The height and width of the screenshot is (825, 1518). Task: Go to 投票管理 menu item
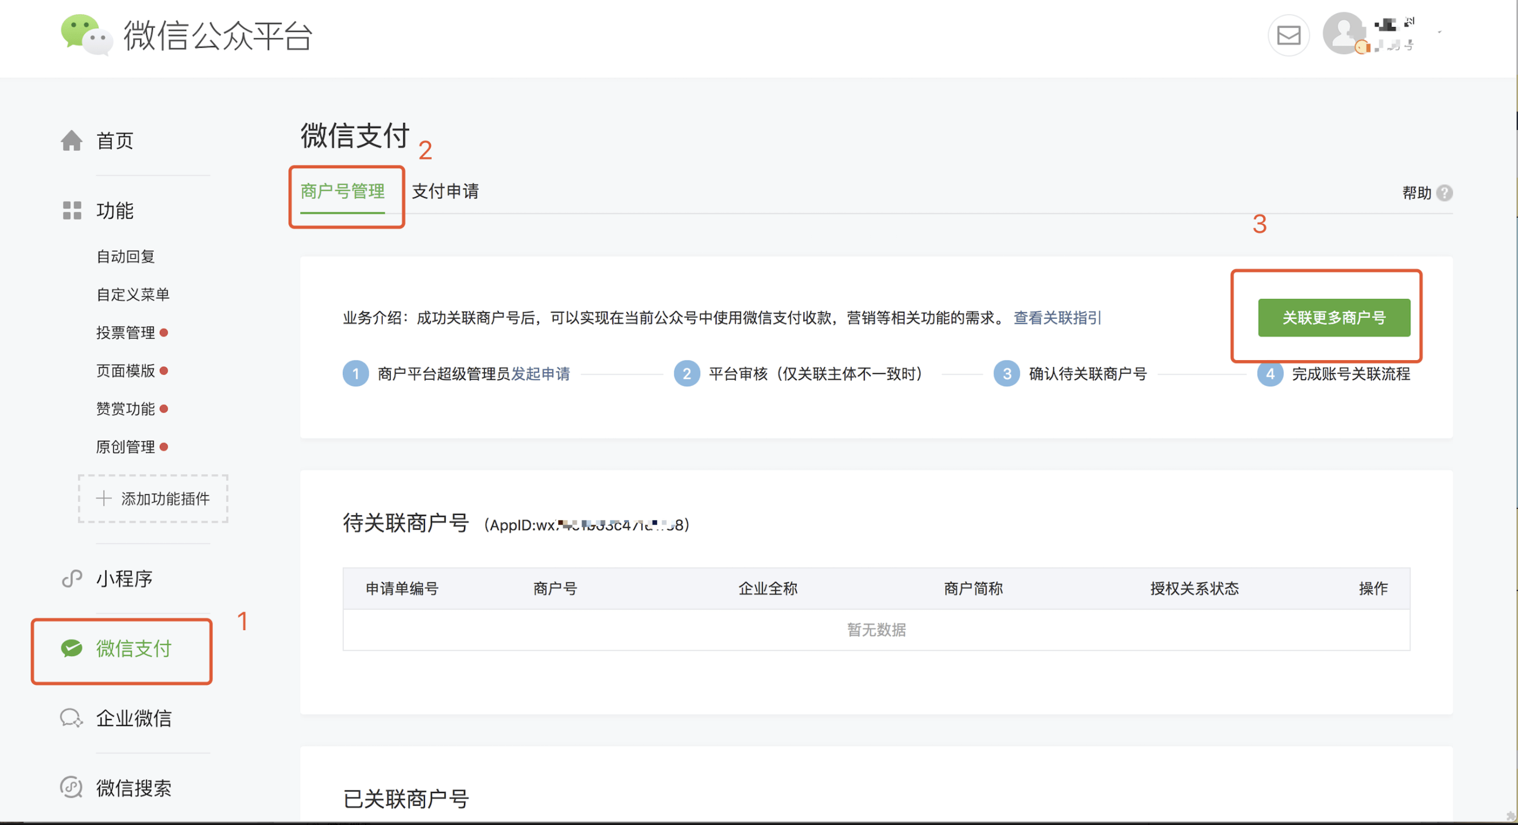[x=125, y=332]
